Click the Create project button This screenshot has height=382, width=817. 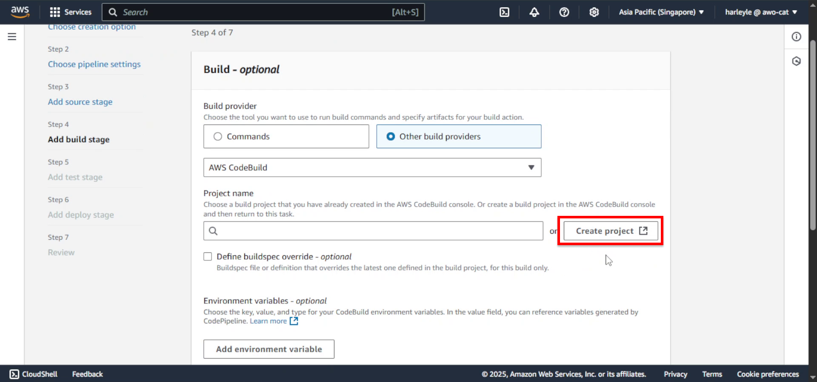tap(611, 231)
